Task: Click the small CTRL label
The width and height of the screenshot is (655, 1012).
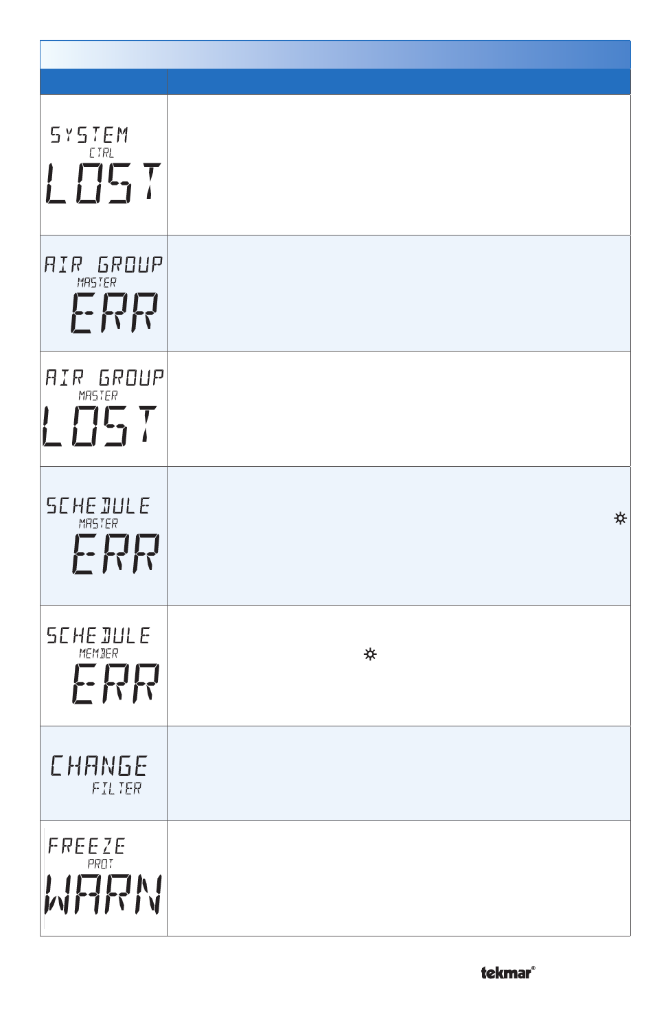Action: (102, 152)
